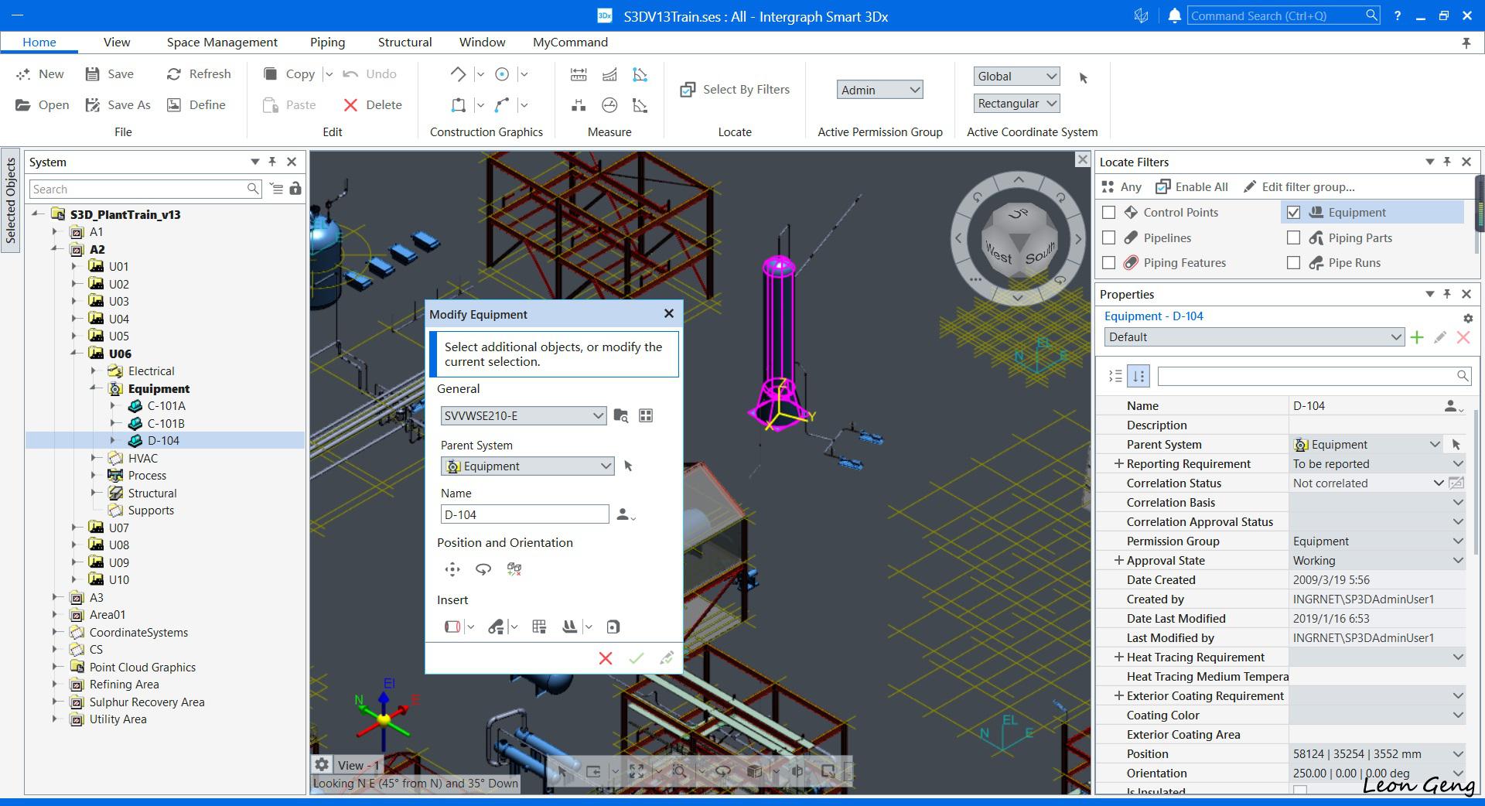Click the Rotate equipment icon in Position section
1485x806 pixels.
[x=483, y=569]
